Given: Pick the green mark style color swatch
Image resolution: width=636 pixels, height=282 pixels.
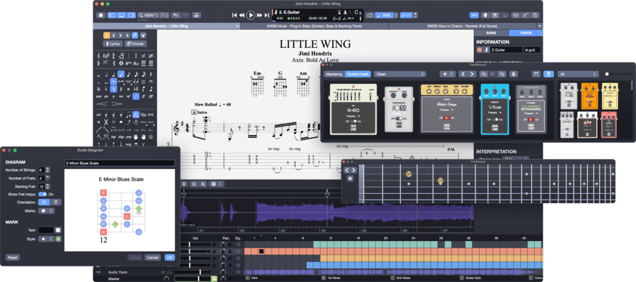Looking at the screenshot, I should point(58,239).
